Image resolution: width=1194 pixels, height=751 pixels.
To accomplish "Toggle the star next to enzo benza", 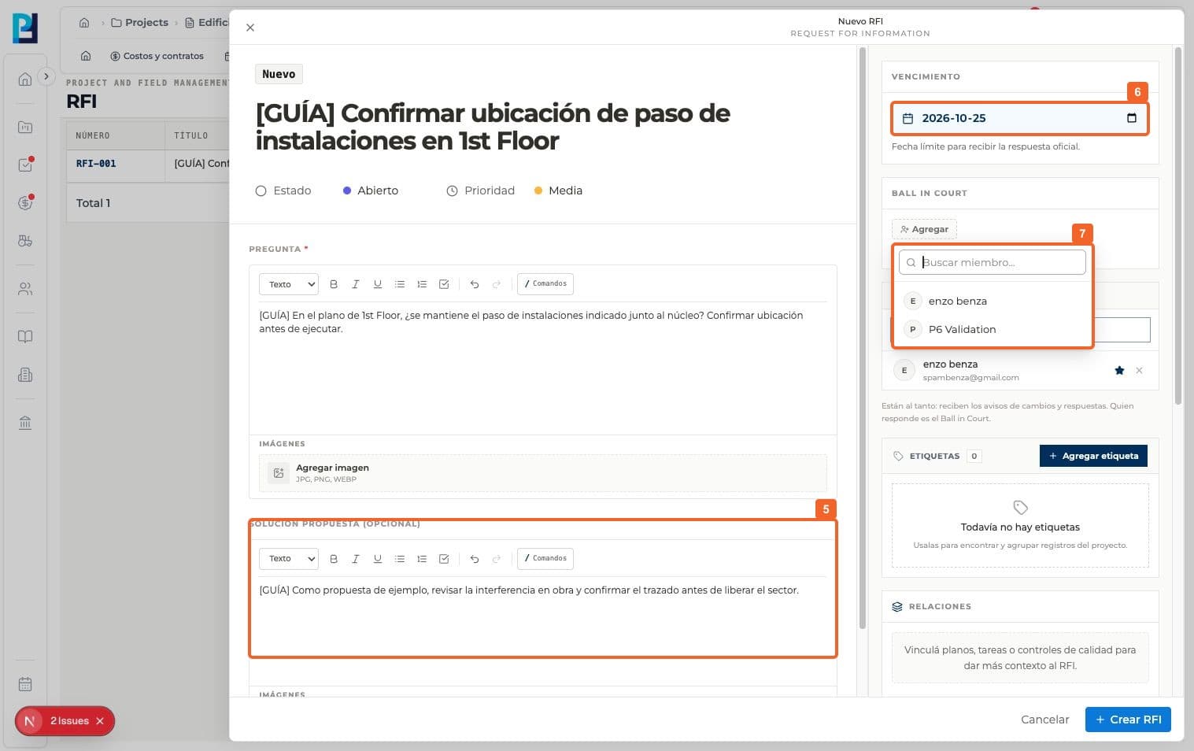I will point(1119,371).
